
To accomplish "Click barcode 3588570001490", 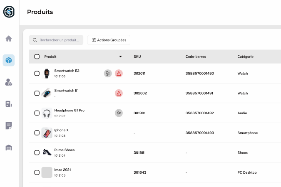I will coord(200,74).
